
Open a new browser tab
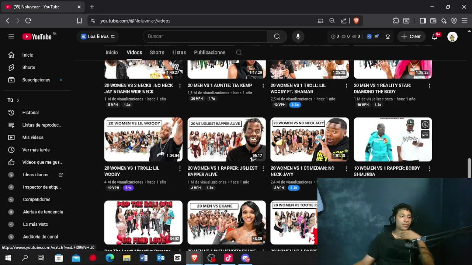tap(92, 7)
